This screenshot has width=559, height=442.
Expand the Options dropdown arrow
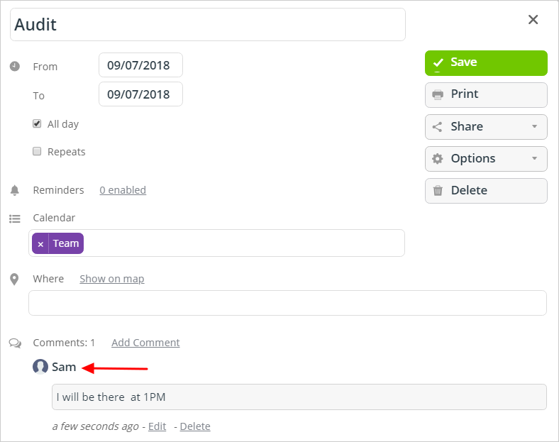534,159
